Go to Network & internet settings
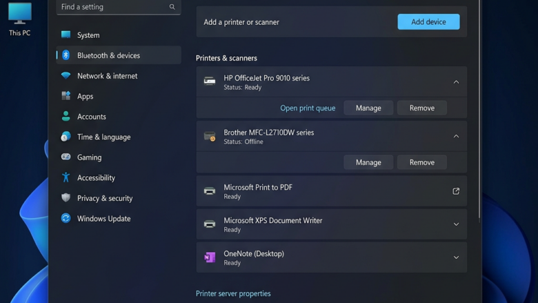Viewport: 538px width, 303px height. tap(119, 76)
